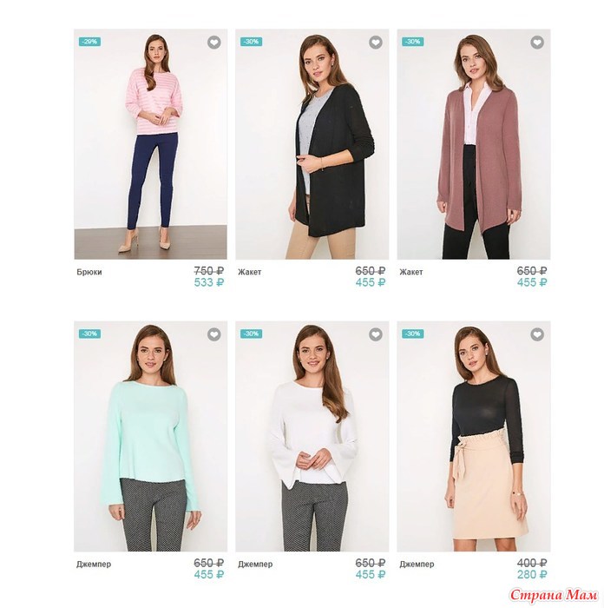
Task: Open the Жакет link under mauve cardigan
Action: point(411,272)
